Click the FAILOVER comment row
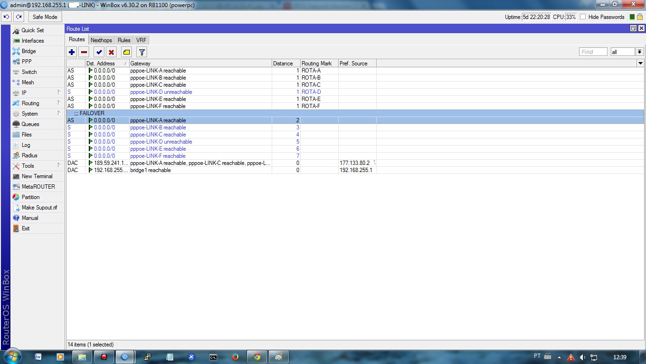646x364 pixels. [x=355, y=113]
